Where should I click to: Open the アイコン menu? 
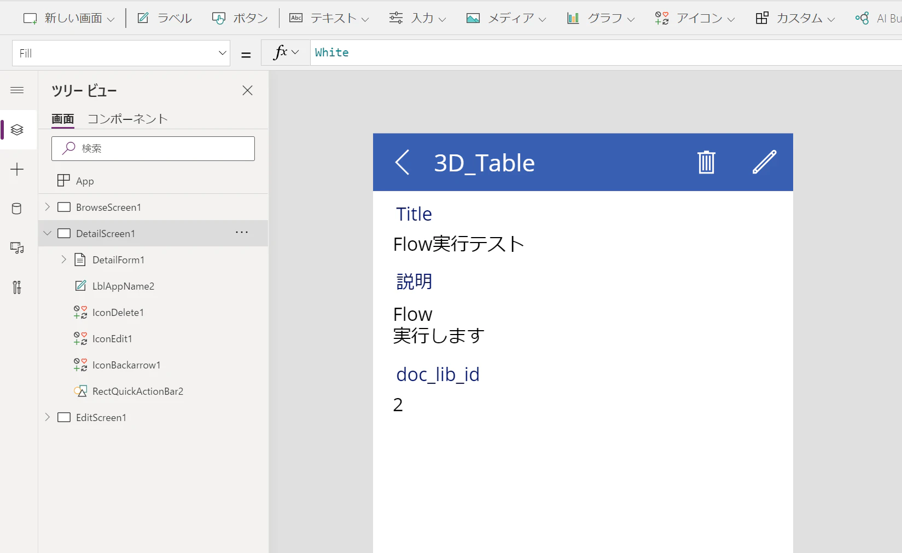(x=695, y=18)
